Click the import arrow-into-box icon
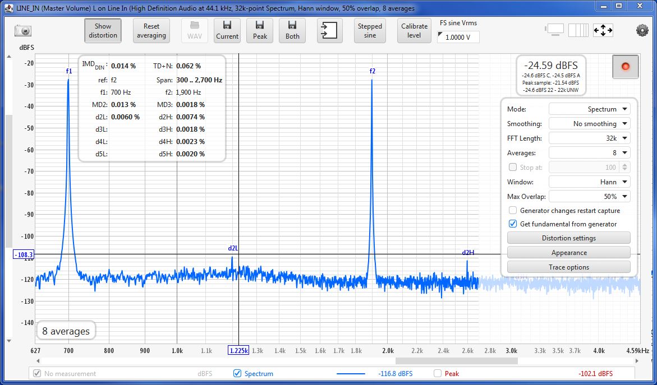The width and height of the screenshot is (657, 385). tap(329, 30)
